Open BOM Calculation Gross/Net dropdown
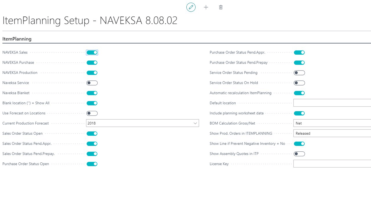The width and height of the screenshot is (371, 208). (x=332, y=123)
